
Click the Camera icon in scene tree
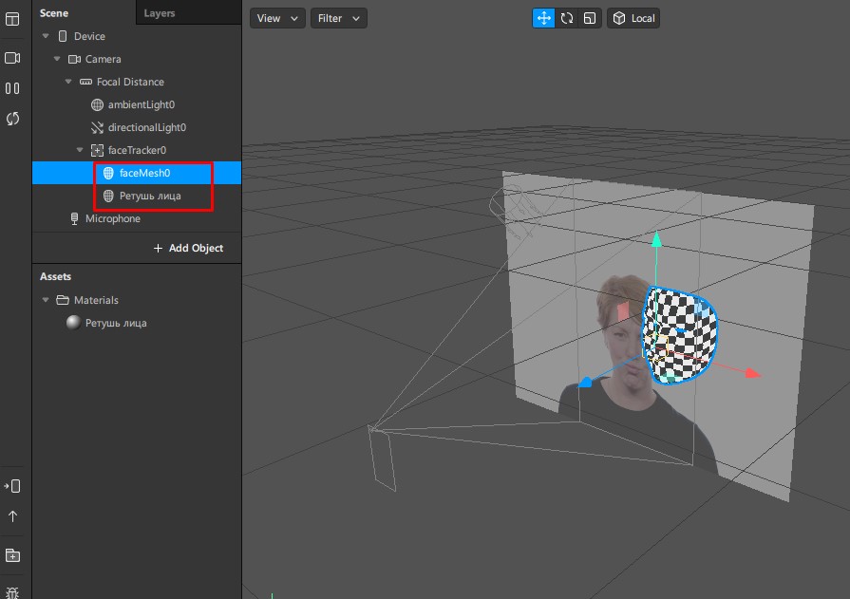tap(74, 59)
